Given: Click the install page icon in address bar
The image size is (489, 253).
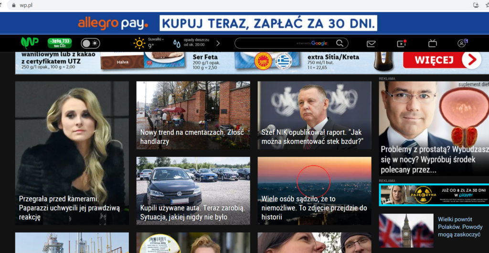Looking at the screenshot, I should pyautogui.click(x=476, y=5).
